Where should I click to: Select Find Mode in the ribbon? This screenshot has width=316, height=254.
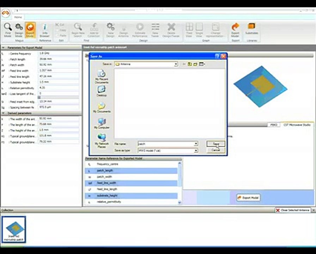point(8,30)
